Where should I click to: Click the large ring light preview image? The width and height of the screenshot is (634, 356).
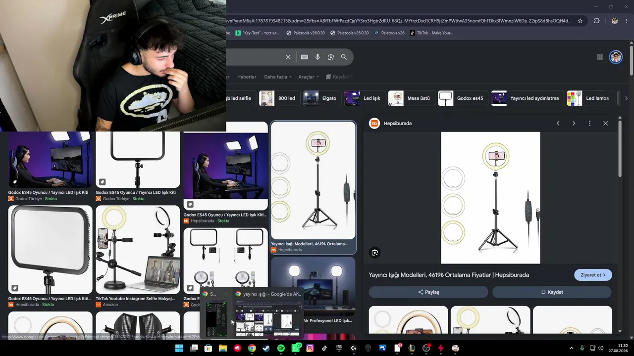point(490,198)
